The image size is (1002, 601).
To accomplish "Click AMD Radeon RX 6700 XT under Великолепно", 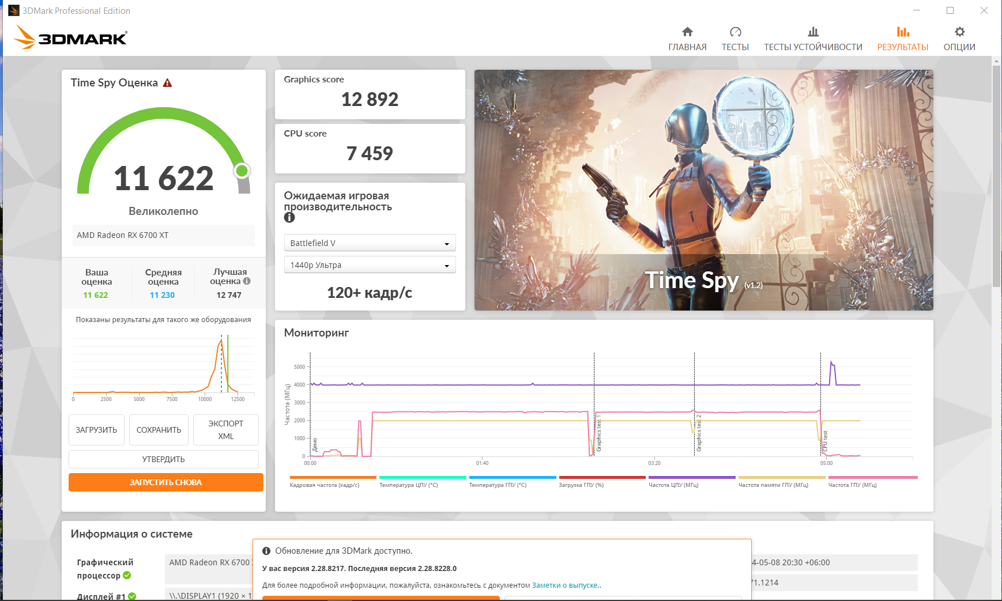I will (x=163, y=235).
